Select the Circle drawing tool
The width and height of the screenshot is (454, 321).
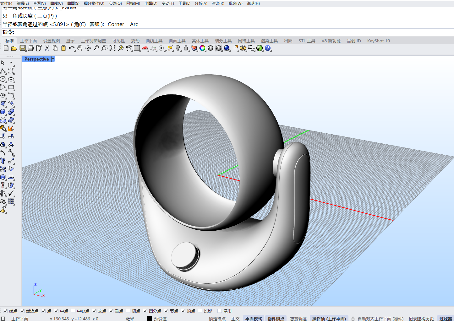pos(3,79)
